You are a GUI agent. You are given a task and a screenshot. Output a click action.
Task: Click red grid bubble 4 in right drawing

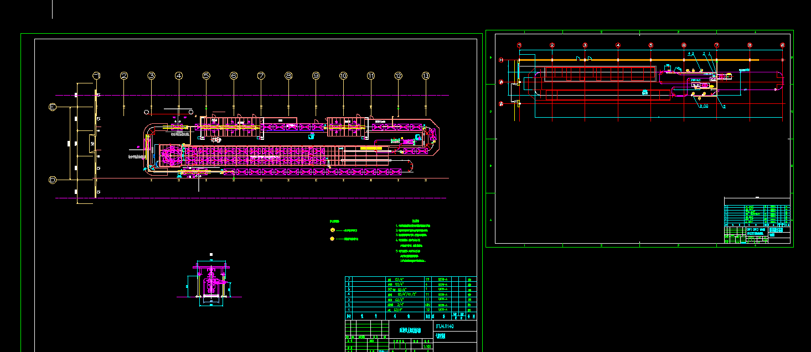618,45
